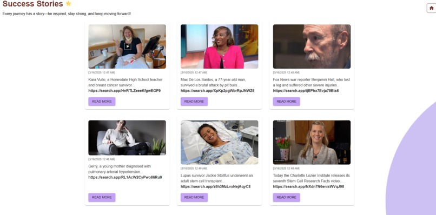This screenshot has height=215, width=436.
Task: Click the blonde woman with tulips thumbnail
Action: click(312, 142)
